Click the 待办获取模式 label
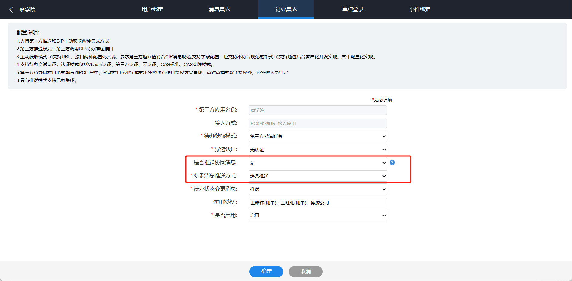This screenshot has width=572, height=281. [220, 136]
